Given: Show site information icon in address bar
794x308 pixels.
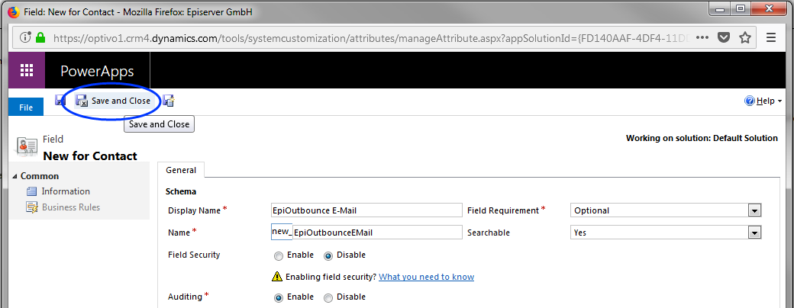Looking at the screenshot, I should point(25,37).
